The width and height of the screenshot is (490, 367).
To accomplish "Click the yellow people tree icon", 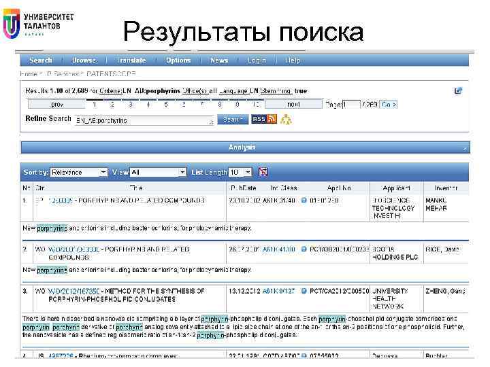I will tap(286, 119).
